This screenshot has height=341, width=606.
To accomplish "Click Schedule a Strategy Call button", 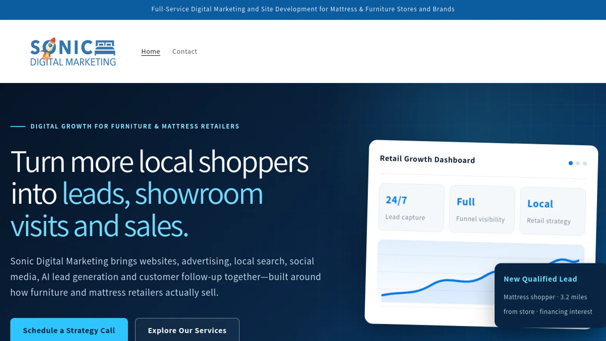I will [69, 330].
